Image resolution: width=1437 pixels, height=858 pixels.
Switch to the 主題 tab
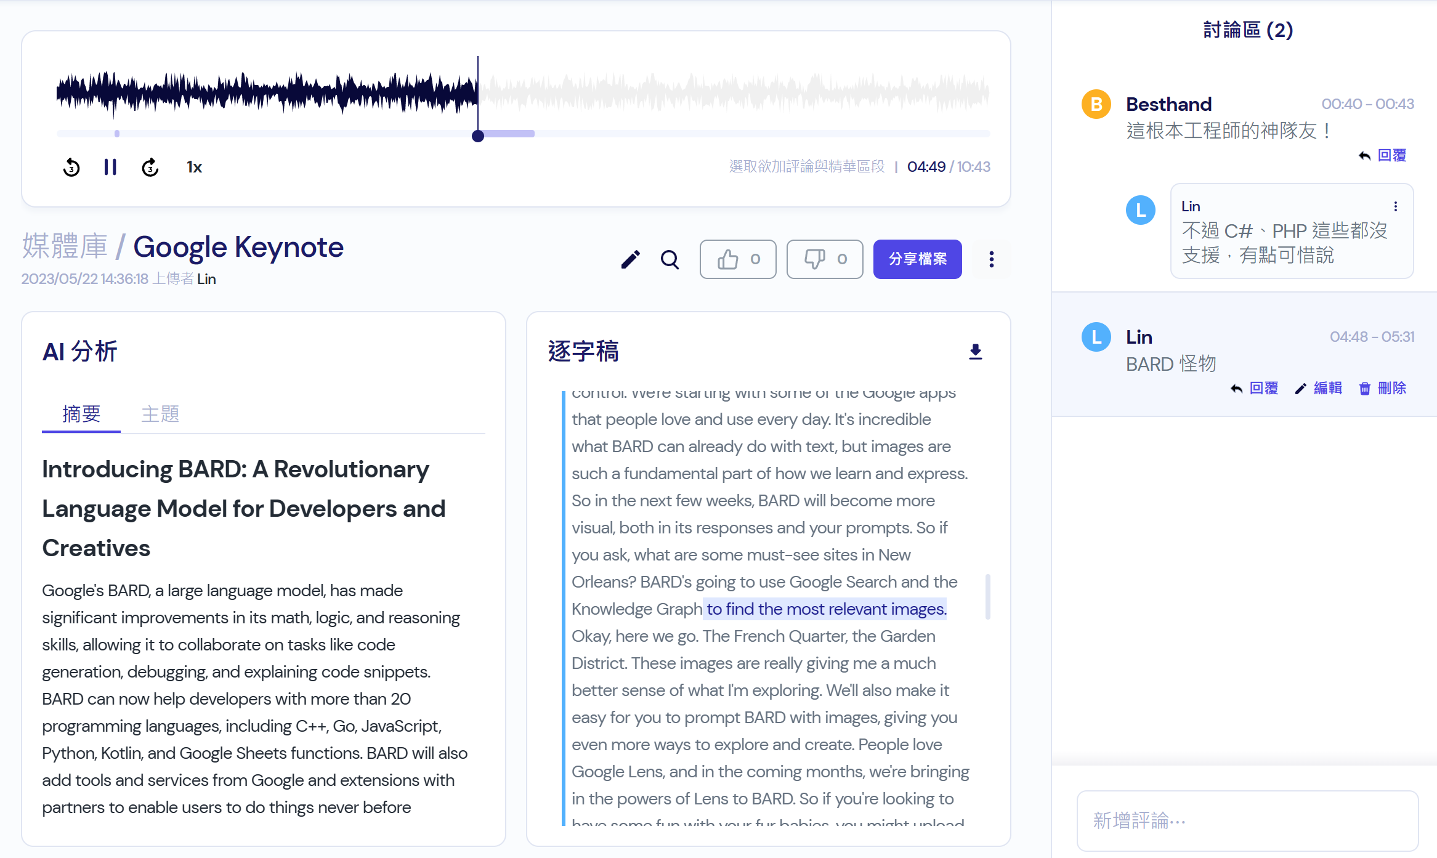[160, 414]
